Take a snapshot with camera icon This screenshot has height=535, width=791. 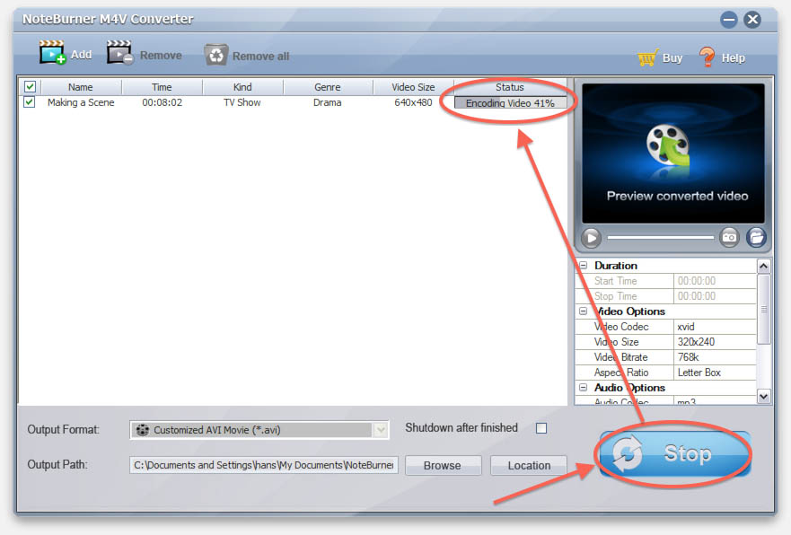click(x=729, y=237)
